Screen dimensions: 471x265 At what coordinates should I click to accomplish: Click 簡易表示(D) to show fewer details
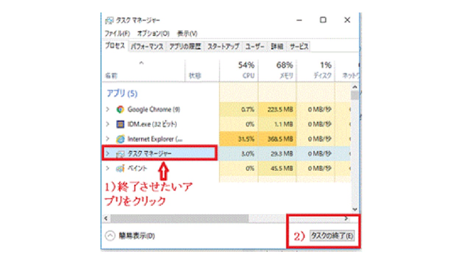137,236
